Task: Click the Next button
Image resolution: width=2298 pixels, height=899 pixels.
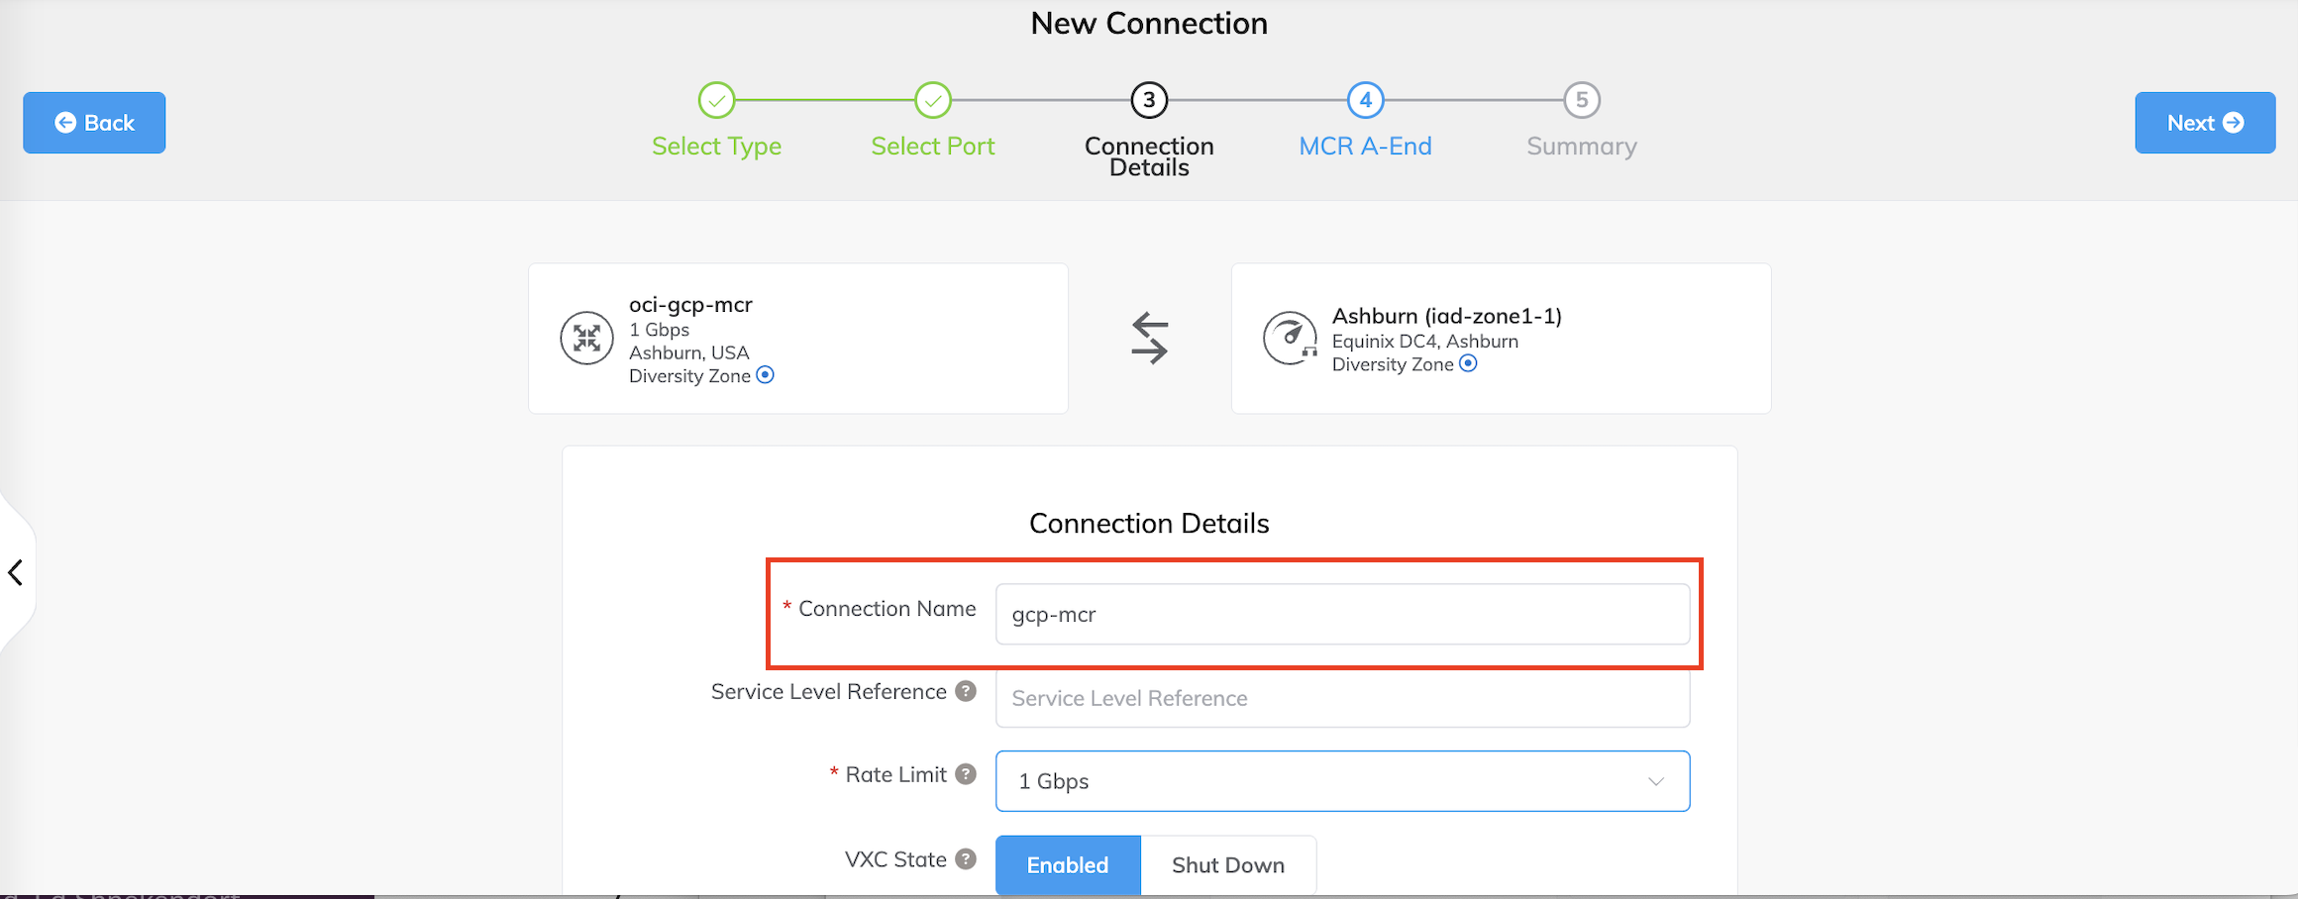Action: [x=2204, y=123]
